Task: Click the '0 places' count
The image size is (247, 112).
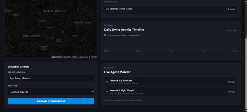Action: (231, 9)
